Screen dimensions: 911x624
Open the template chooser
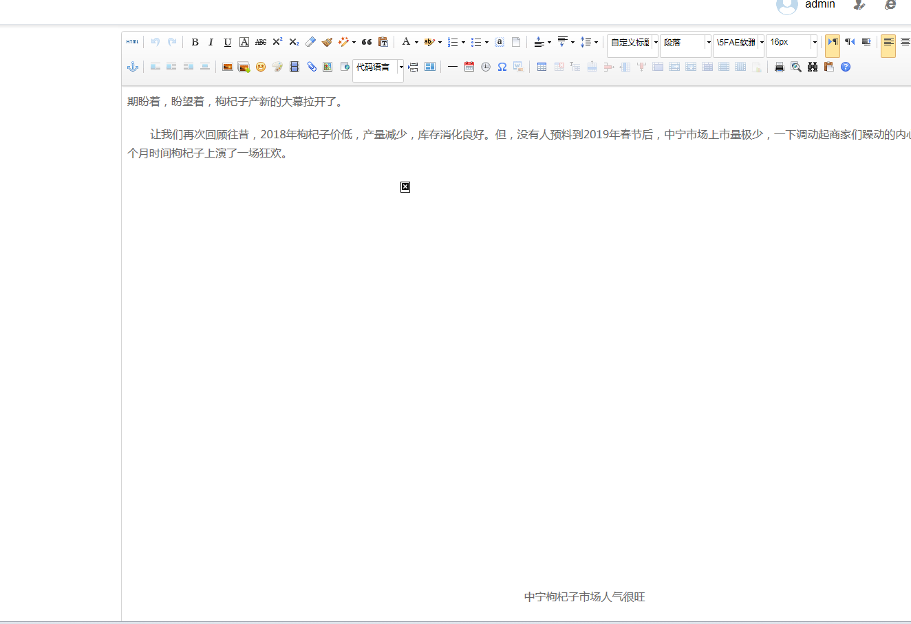point(430,67)
